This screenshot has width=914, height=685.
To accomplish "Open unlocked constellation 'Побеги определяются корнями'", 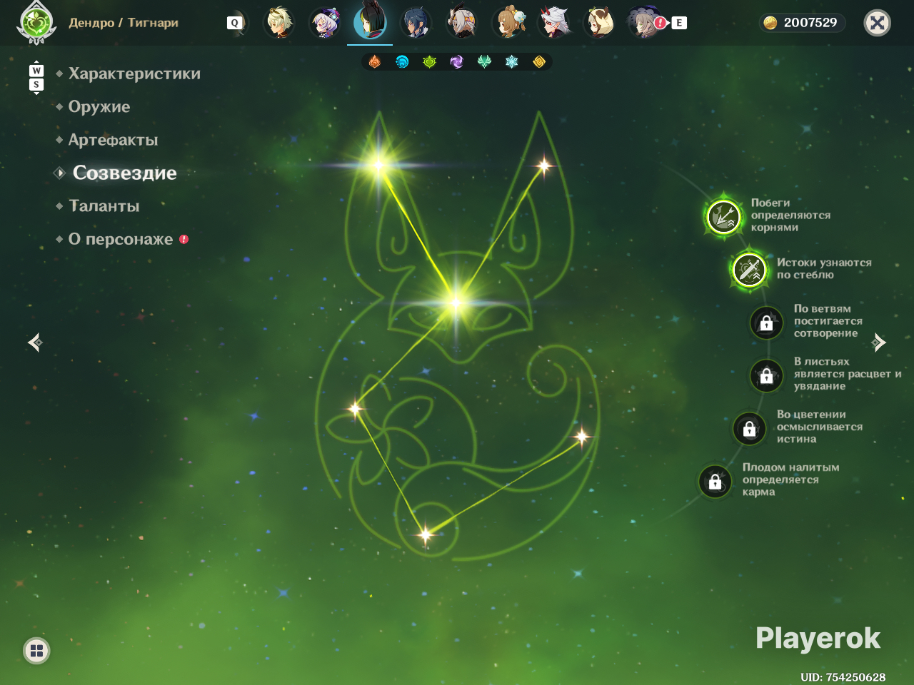I will 723,216.
